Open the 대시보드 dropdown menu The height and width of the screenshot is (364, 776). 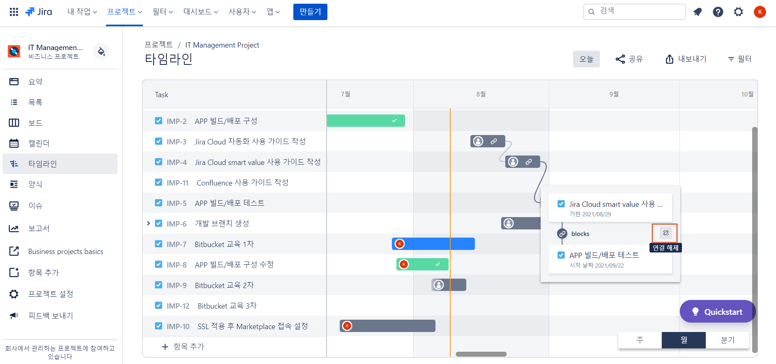click(200, 12)
